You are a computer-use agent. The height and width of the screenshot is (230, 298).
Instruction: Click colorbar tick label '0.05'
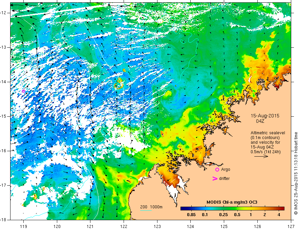point(191,215)
